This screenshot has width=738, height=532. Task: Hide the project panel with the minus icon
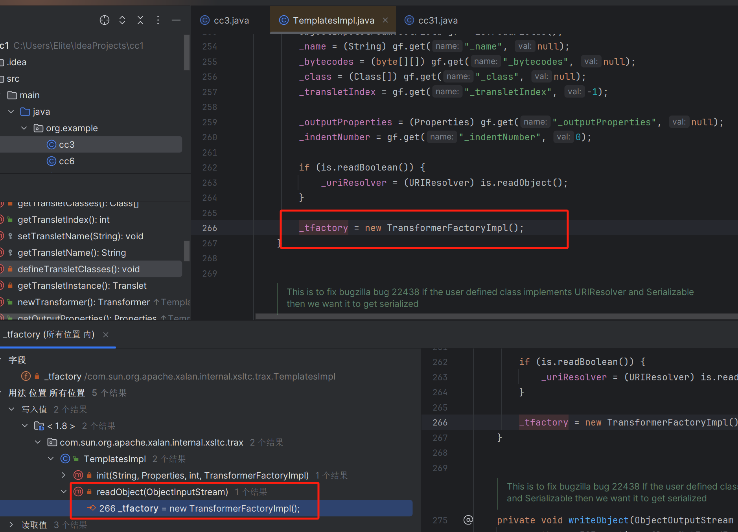pyautogui.click(x=176, y=20)
